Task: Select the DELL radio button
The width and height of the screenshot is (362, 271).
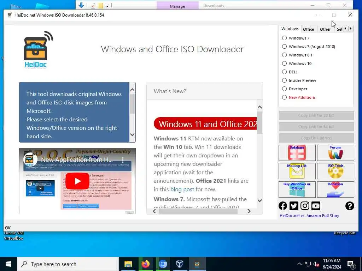Action: point(285,72)
